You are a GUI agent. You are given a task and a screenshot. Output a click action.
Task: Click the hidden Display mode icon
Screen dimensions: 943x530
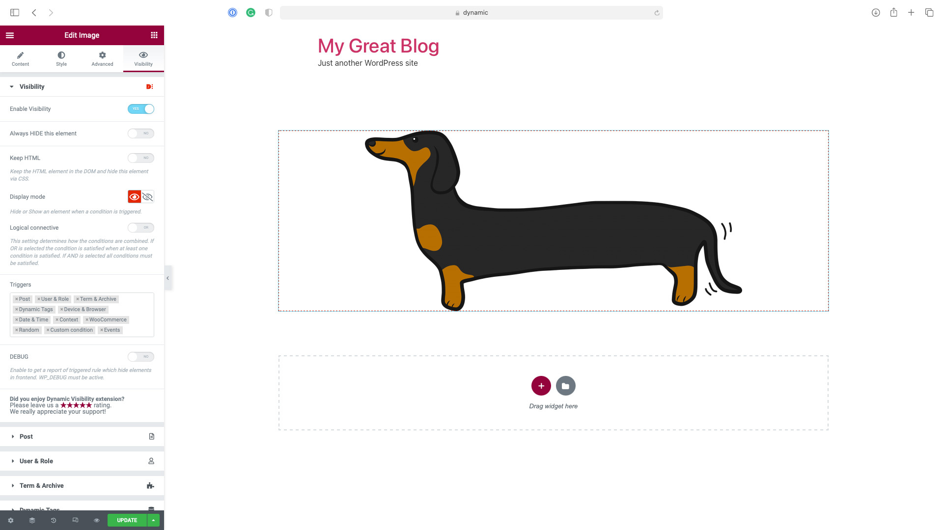point(147,197)
